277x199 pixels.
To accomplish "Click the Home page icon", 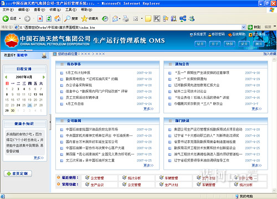I will click(x=58, y=18).
